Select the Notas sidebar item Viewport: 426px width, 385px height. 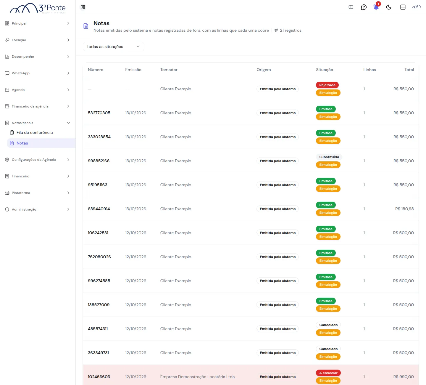[41, 143]
